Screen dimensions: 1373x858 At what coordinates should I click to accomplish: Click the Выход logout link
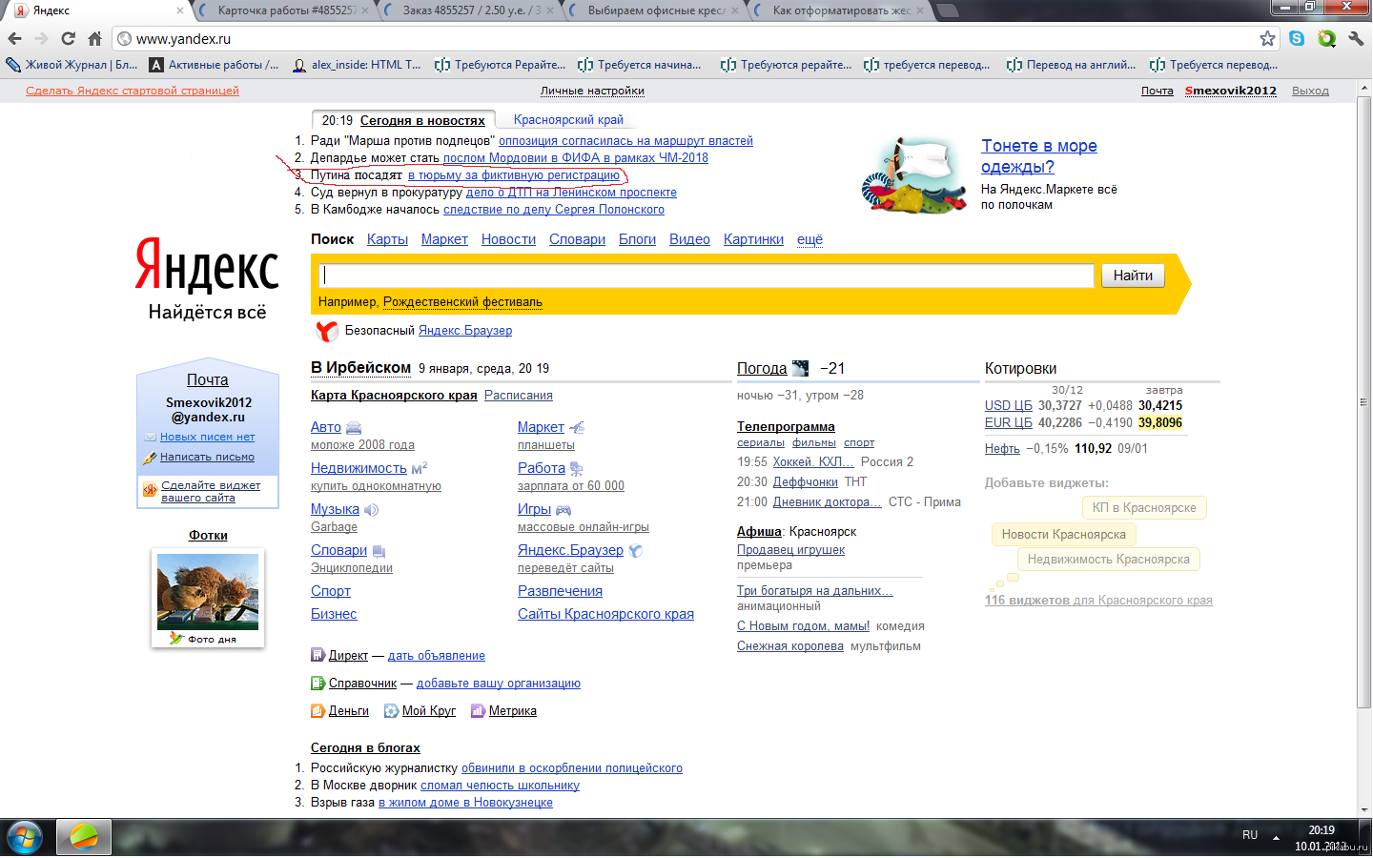click(x=1310, y=91)
